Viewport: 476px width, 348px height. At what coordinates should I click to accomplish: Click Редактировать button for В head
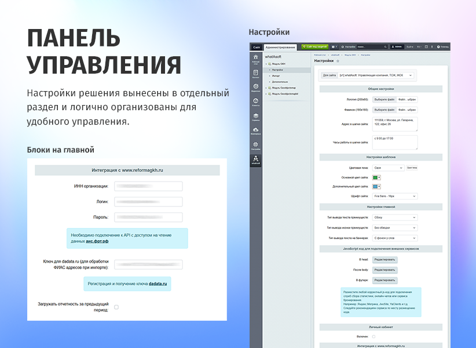(385, 260)
